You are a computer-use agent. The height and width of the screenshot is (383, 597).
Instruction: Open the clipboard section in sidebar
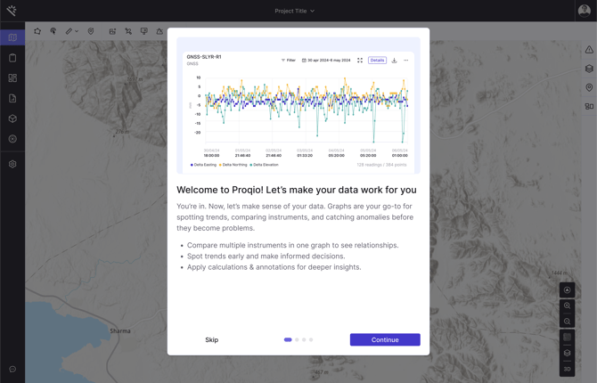click(x=12, y=58)
